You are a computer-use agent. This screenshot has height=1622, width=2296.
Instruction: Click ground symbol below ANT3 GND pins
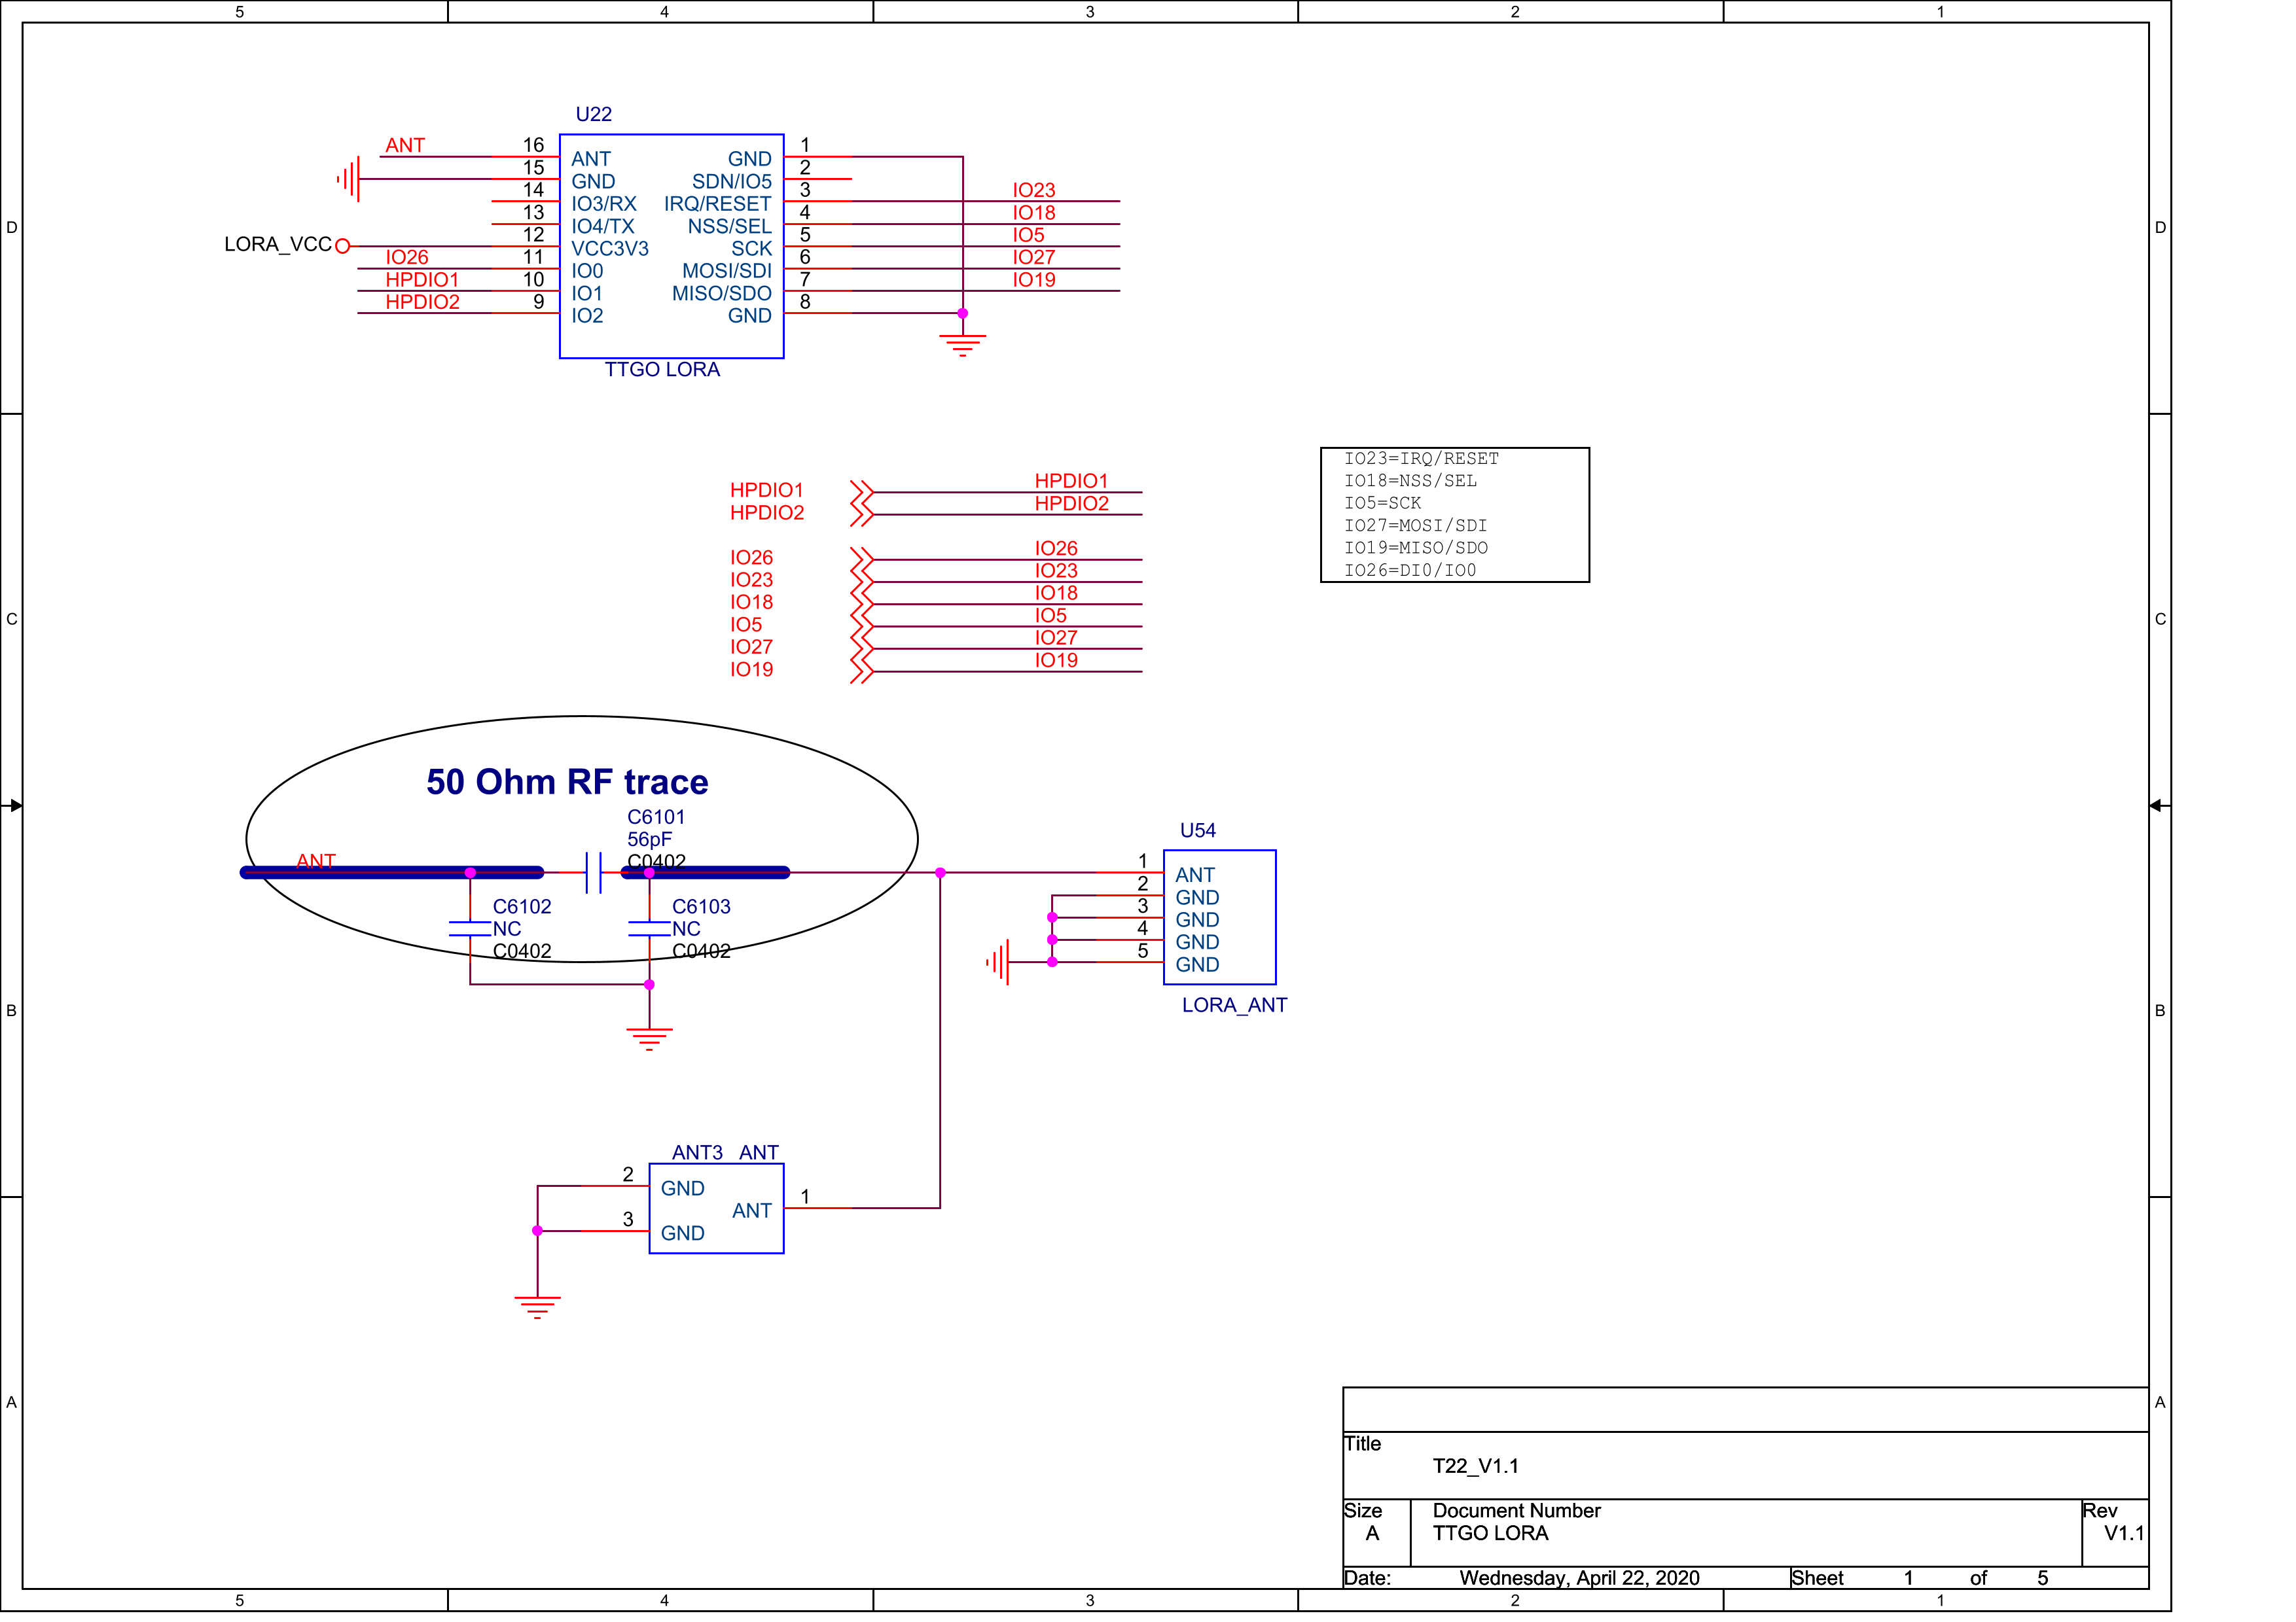point(537,1307)
